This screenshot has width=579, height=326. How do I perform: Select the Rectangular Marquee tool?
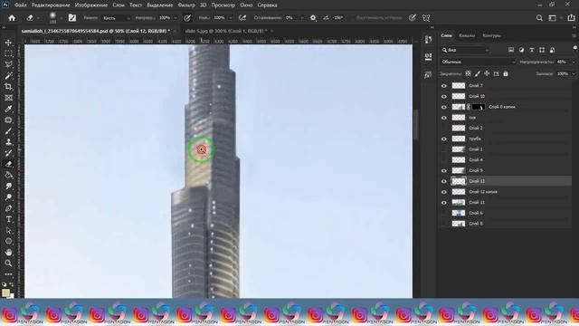point(8,53)
